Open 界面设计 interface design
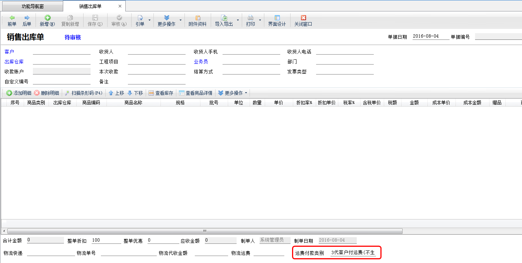This screenshot has height=263, width=522. point(277,21)
